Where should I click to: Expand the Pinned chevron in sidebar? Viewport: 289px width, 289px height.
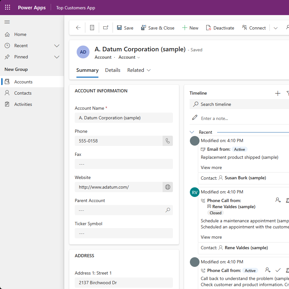tap(57, 57)
